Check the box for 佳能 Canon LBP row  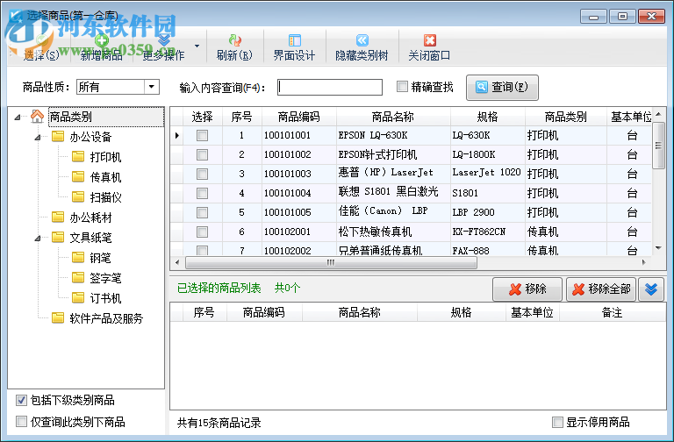tap(202, 212)
